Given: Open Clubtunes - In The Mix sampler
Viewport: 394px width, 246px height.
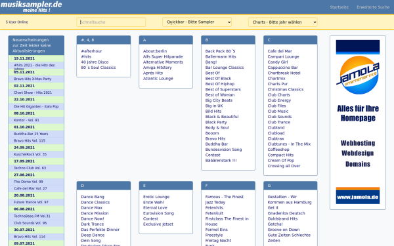Looking at the screenshot, I should [x=289, y=144].
